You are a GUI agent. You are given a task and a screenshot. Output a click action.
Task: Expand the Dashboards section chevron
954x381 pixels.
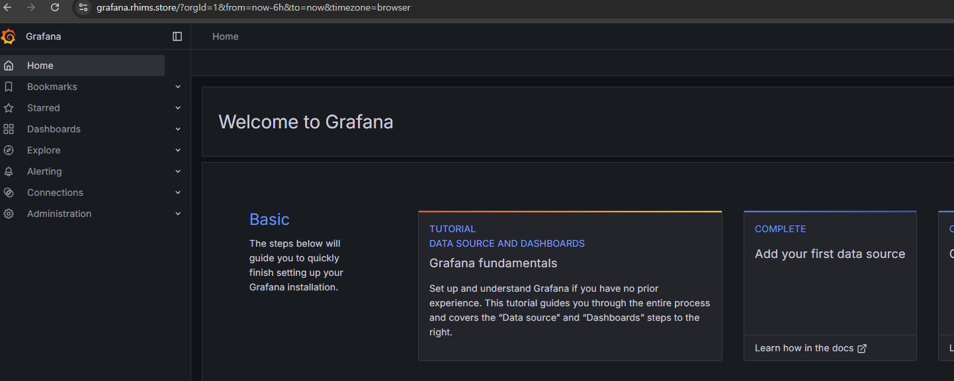click(x=178, y=129)
